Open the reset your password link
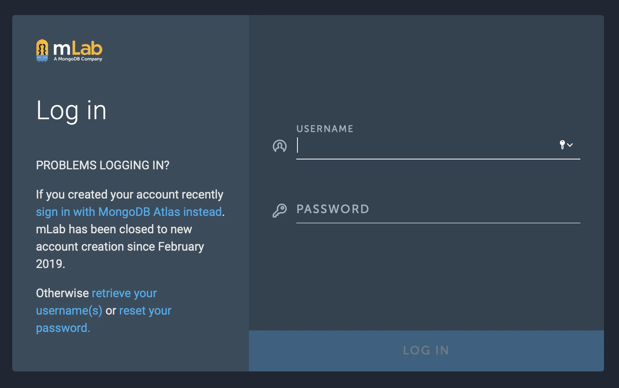This screenshot has width=619, height=388. click(104, 319)
